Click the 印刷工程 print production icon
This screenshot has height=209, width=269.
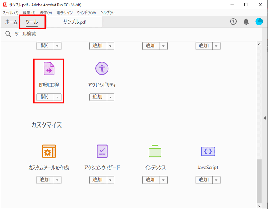pos(49,69)
